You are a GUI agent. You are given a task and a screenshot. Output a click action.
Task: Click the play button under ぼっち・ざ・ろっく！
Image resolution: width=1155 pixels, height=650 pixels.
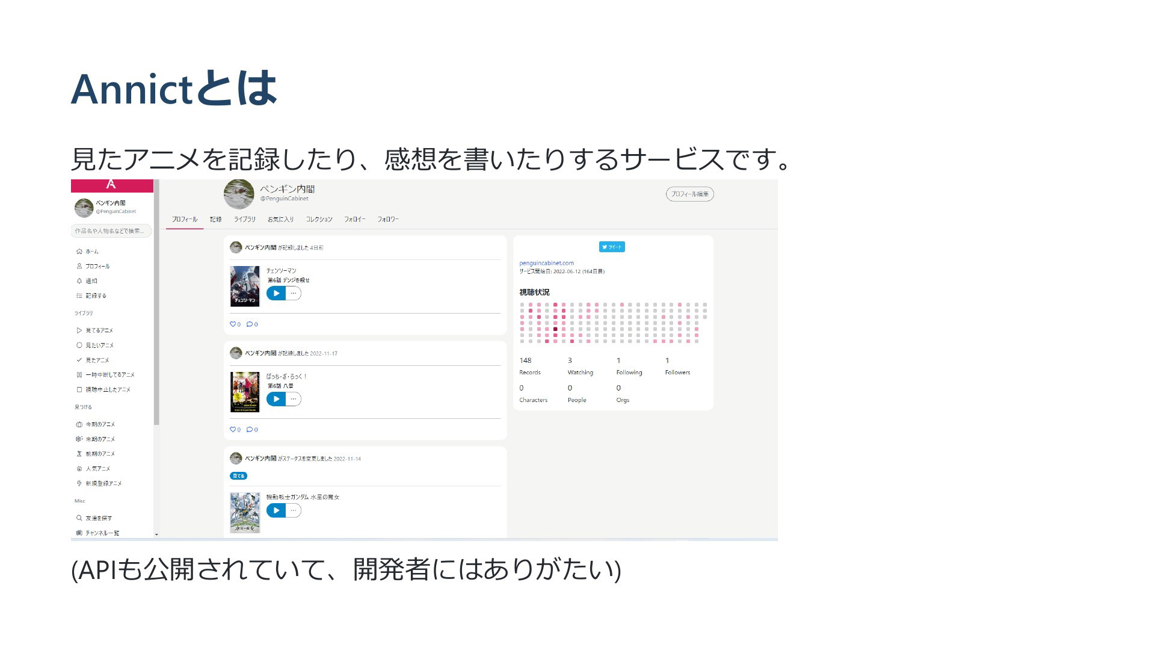tap(276, 399)
